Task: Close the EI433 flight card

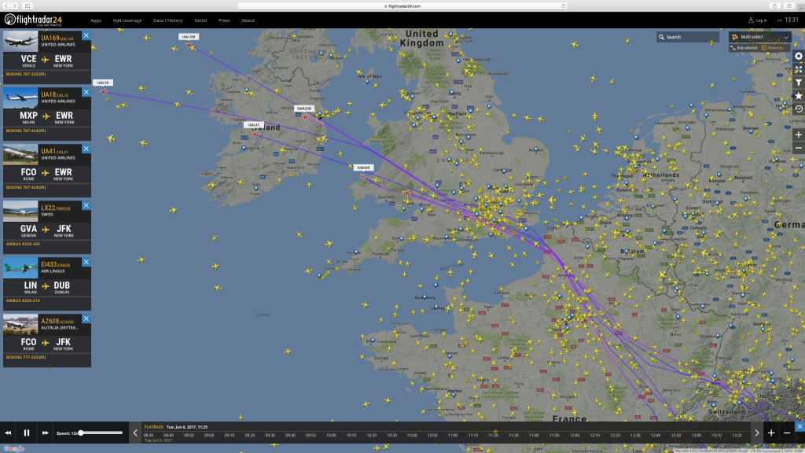Action: pos(86,262)
